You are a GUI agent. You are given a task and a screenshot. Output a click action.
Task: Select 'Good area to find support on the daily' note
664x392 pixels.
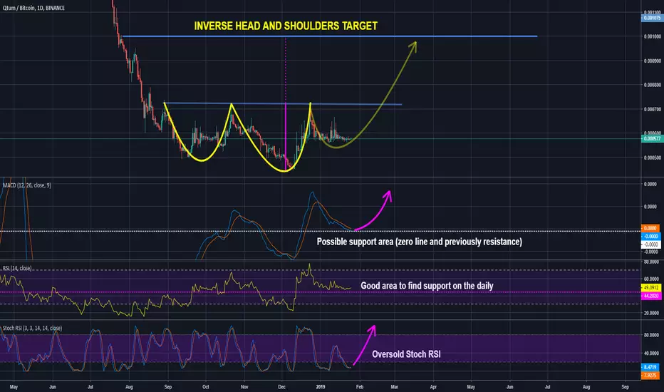427,286
